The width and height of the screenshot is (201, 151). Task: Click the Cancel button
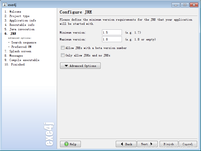tap(188, 144)
